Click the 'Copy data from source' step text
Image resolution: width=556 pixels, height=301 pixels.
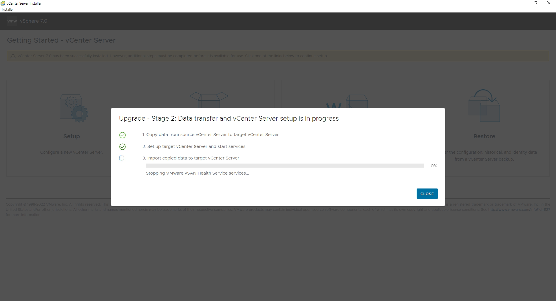[211, 135]
